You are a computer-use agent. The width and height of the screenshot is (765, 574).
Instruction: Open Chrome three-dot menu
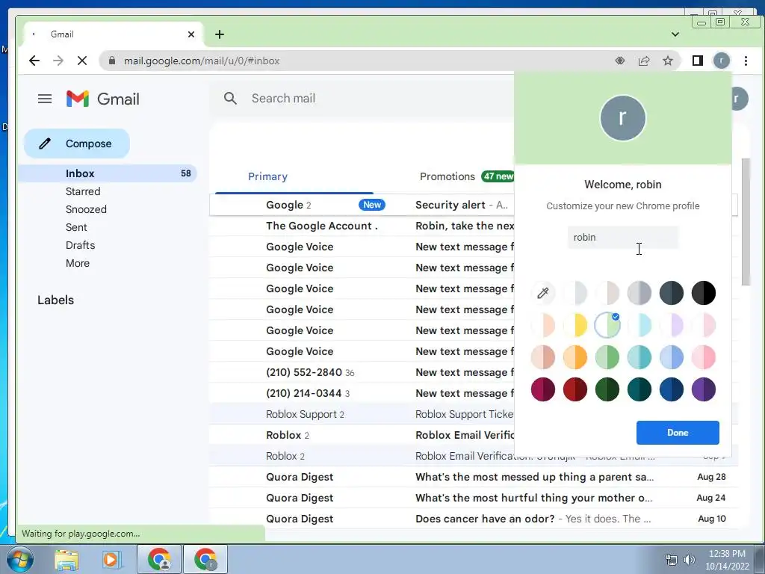click(x=746, y=61)
